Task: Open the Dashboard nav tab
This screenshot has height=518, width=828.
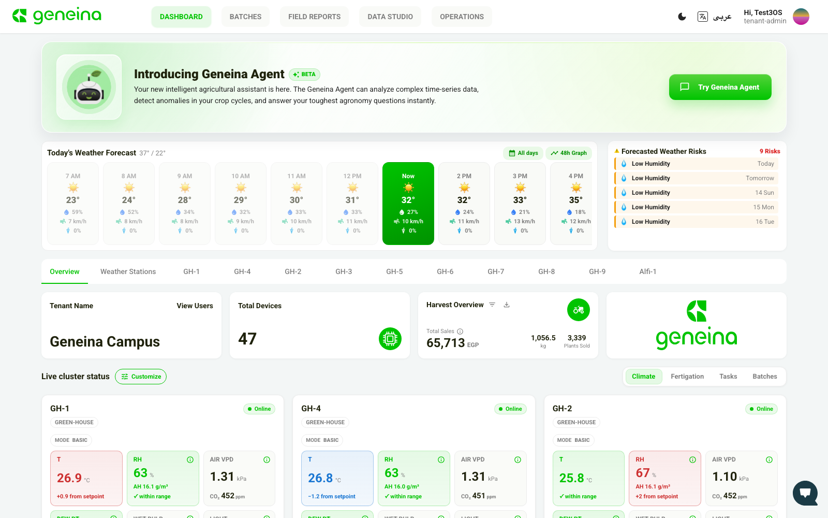Action: click(x=181, y=17)
